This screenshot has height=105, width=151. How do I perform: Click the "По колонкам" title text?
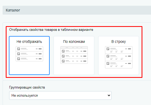coord(74,42)
